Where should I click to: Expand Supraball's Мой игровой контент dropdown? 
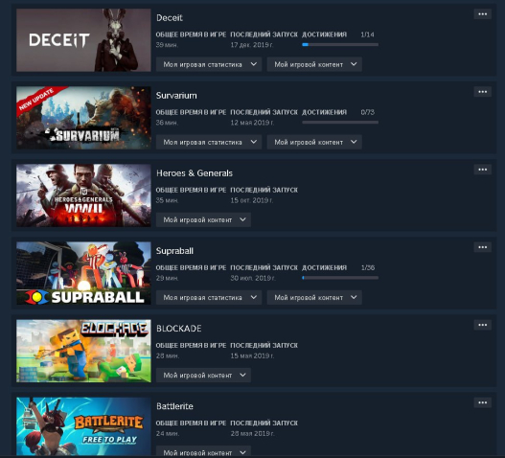coord(314,297)
